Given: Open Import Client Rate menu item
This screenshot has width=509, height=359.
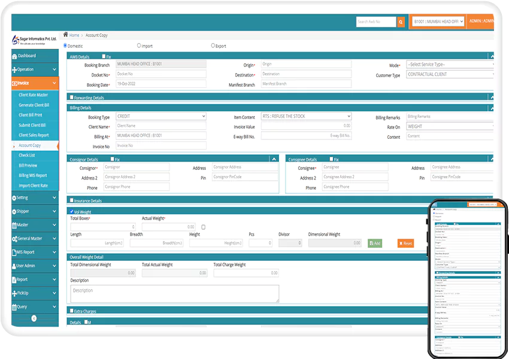Looking at the screenshot, I should pos(33,185).
